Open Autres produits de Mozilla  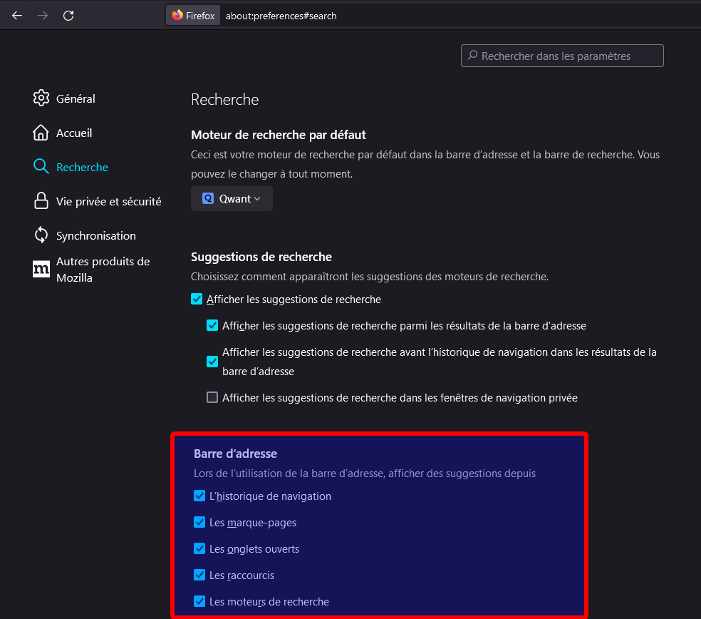click(x=103, y=270)
